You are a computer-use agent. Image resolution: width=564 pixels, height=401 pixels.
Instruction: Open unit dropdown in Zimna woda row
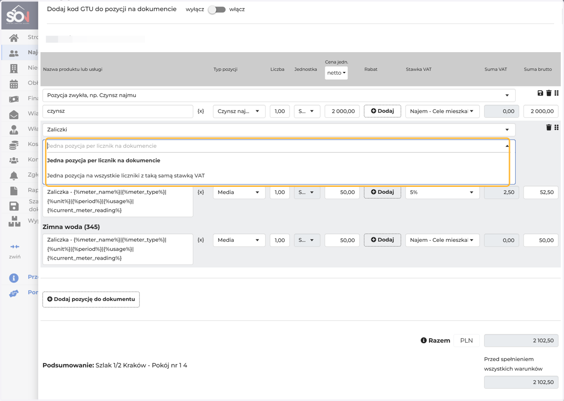pos(307,240)
